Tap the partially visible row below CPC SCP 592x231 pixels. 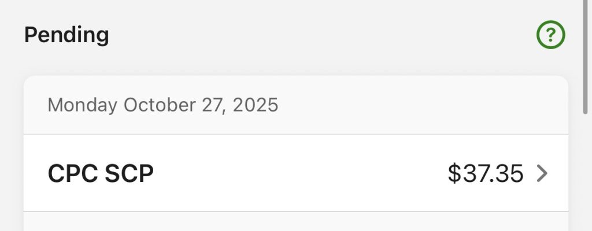(295, 222)
